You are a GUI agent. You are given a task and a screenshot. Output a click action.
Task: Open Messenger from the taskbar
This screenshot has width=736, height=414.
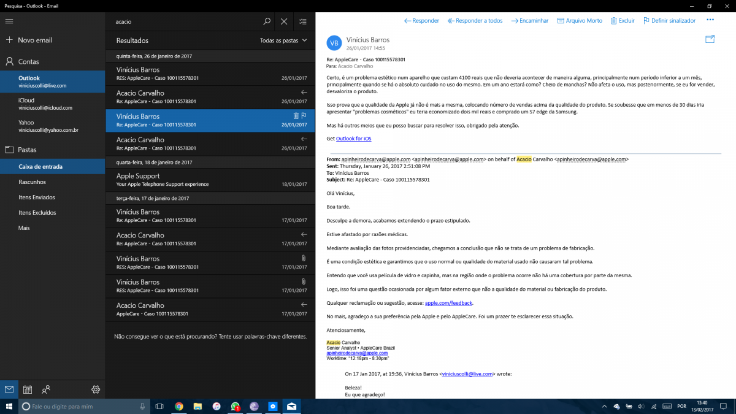tap(273, 406)
